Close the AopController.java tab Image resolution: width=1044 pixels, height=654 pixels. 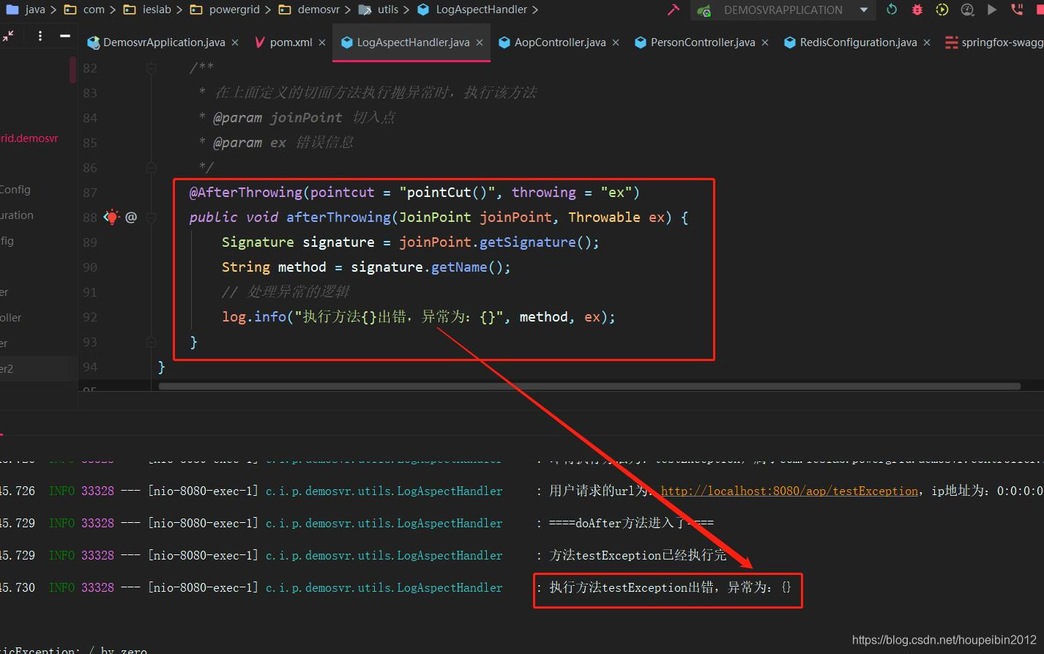(x=616, y=42)
